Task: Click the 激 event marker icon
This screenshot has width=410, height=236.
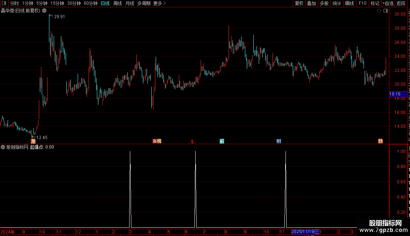Action: click(x=33, y=141)
